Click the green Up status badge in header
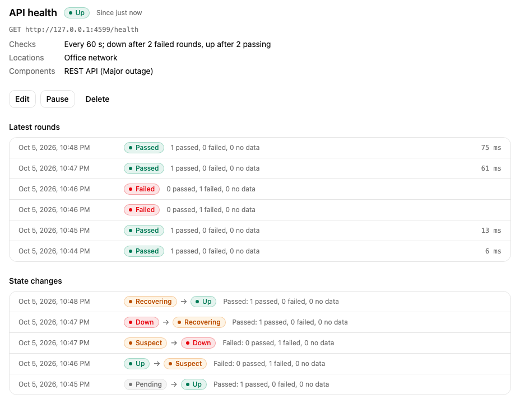The height and width of the screenshot is (404, 520). pos(77,13)
